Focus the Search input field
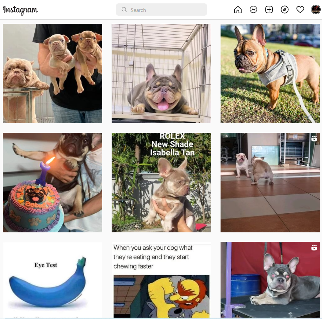This screenshot has height=319, width=322. coord(162,10)
